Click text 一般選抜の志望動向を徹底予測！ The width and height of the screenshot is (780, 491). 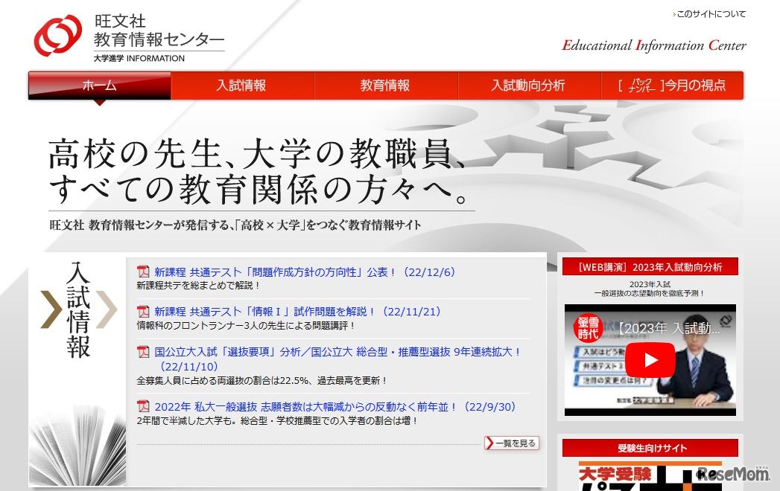click(x=650, y=293)
